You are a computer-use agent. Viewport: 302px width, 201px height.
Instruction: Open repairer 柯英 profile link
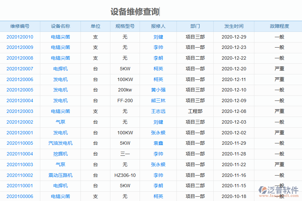click(158, 69)
